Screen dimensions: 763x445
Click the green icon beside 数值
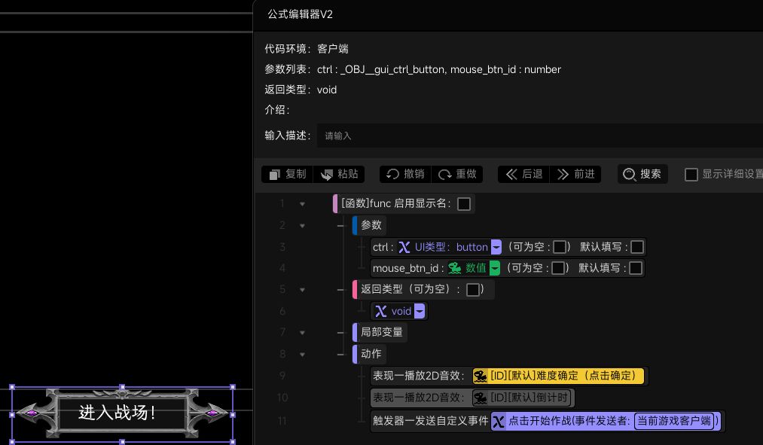coord(454,268)
